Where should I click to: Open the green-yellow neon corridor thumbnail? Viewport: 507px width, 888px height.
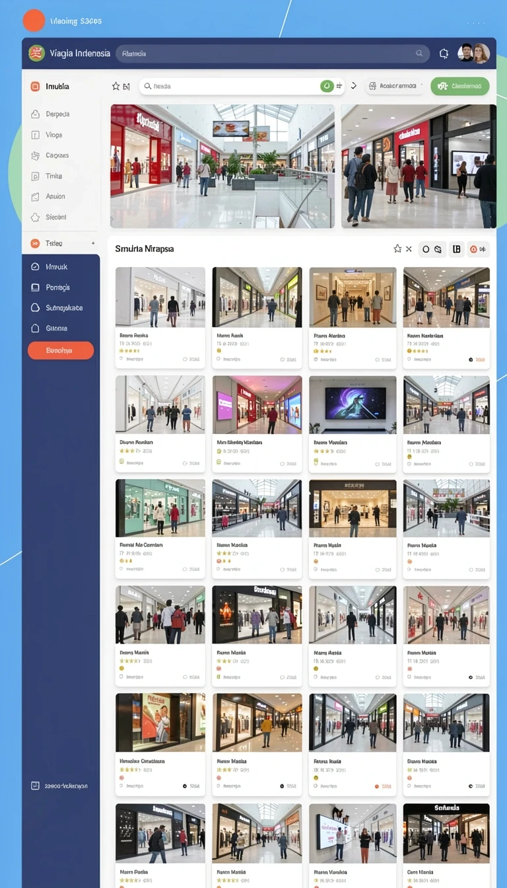click(257, 297)
